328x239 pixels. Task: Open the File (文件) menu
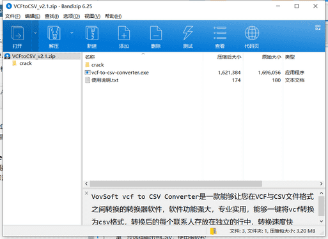pos(13,17)
